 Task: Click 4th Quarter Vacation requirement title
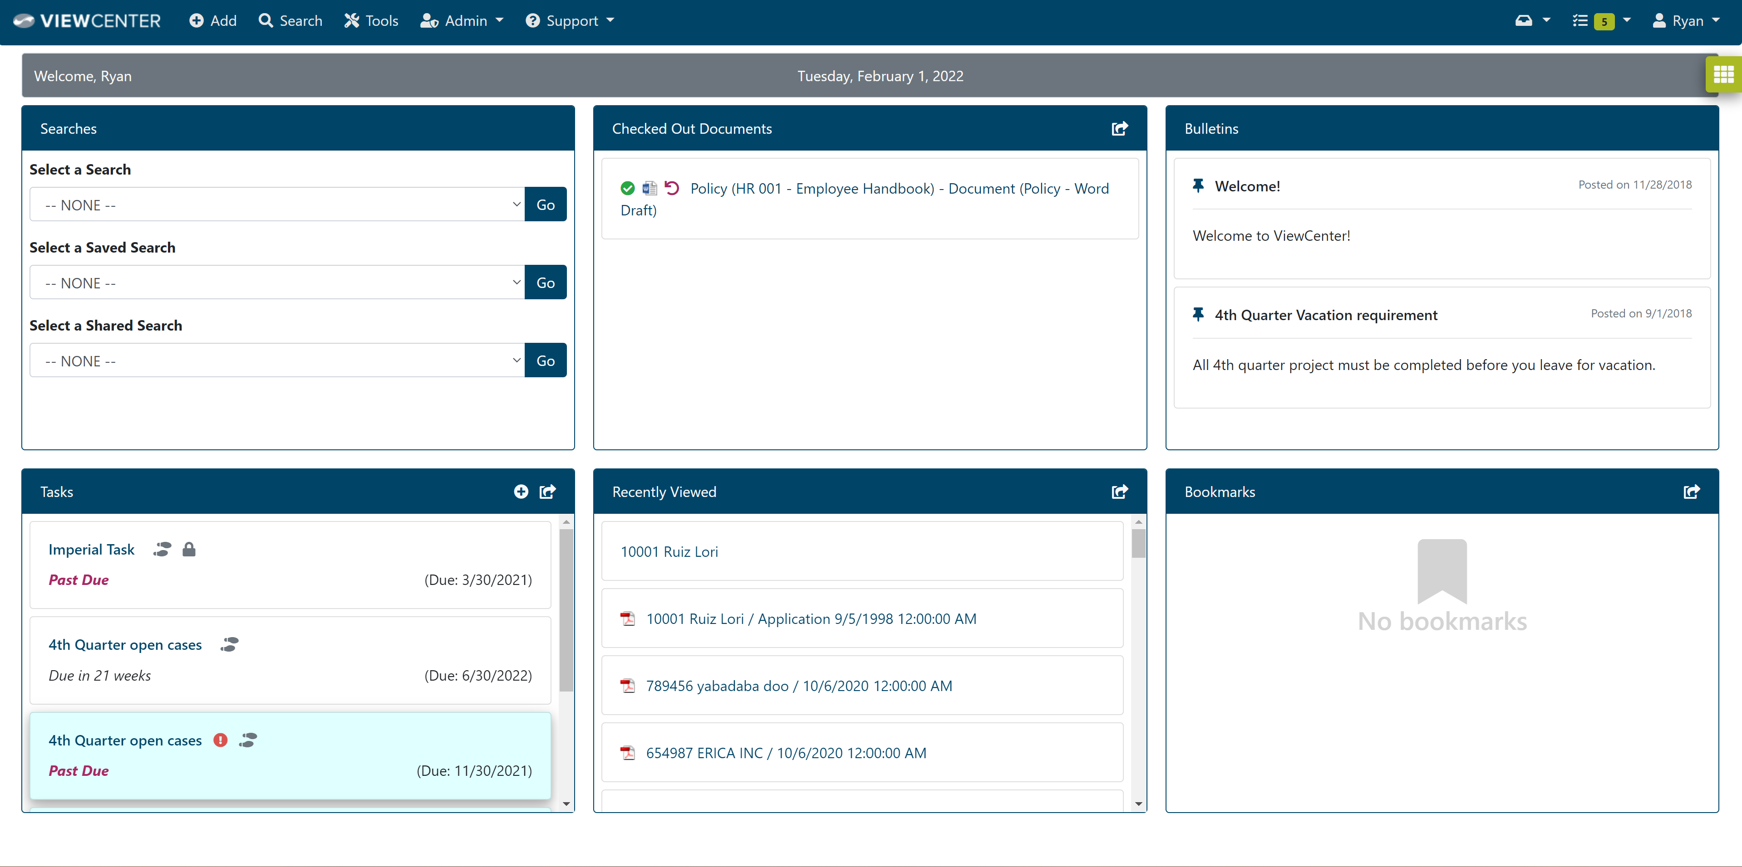(1326, 315)
